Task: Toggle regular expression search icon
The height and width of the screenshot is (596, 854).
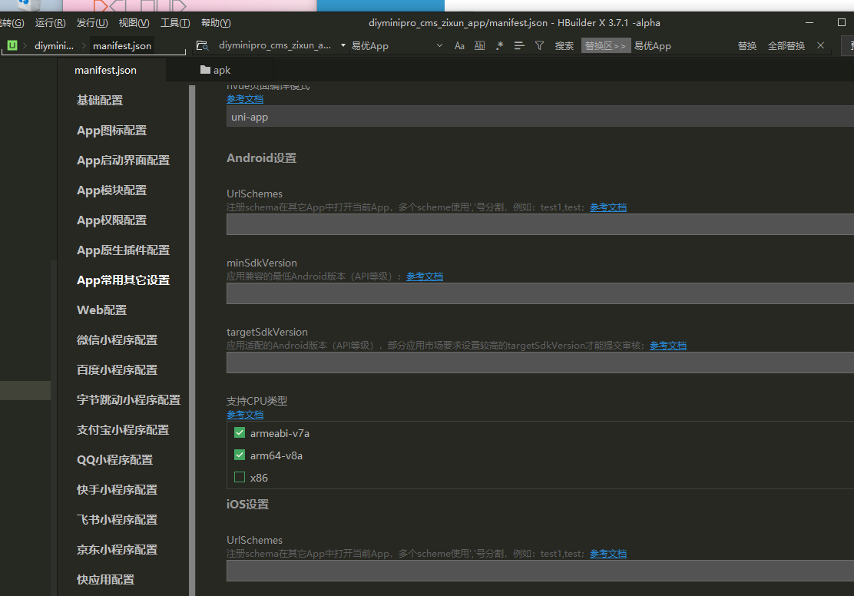Action: (x=499, y=46)
